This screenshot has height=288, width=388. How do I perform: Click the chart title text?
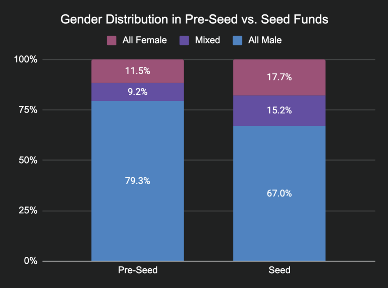[x=194, y=20]
